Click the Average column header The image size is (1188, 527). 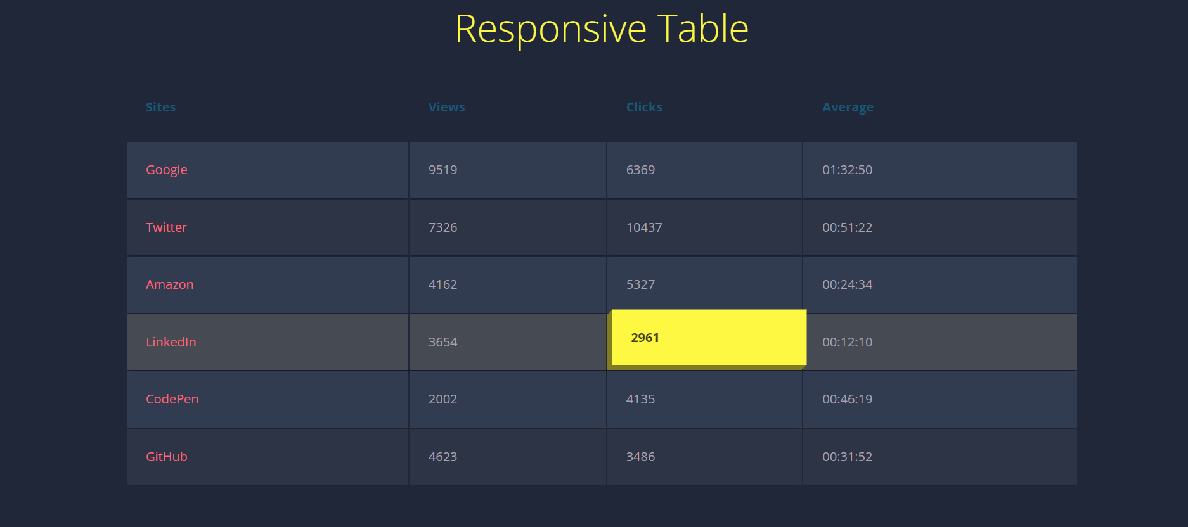tap(848, 107)
